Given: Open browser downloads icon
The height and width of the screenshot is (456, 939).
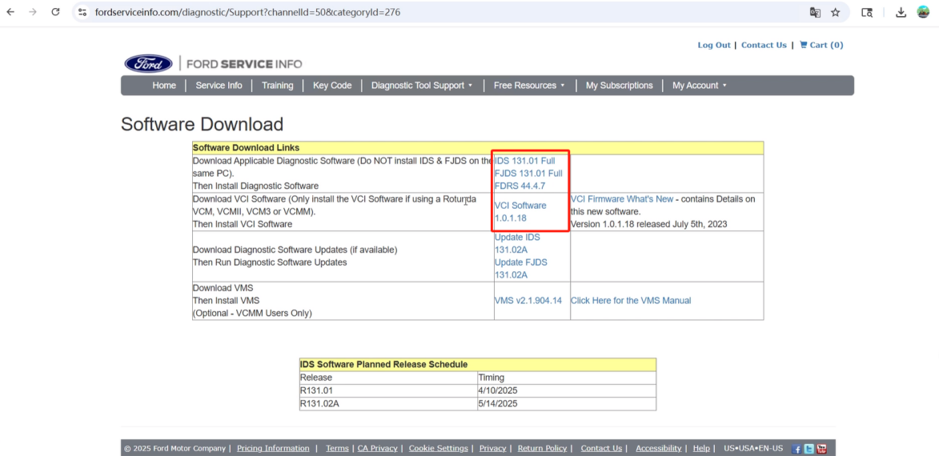Looking at the screenshot, I should [x=901, y=12].
